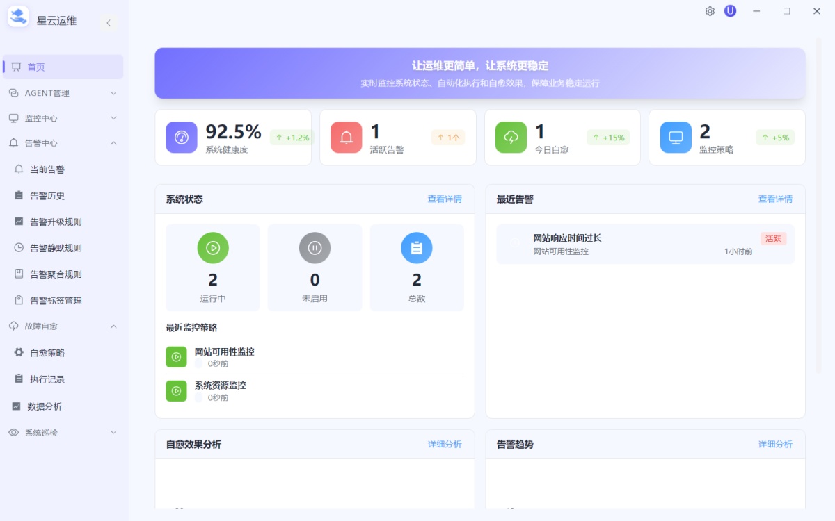Viewport: 835px width, 521px height.
Task: Collapse the 故障自愈 section
Action: (x=63, y=326)
